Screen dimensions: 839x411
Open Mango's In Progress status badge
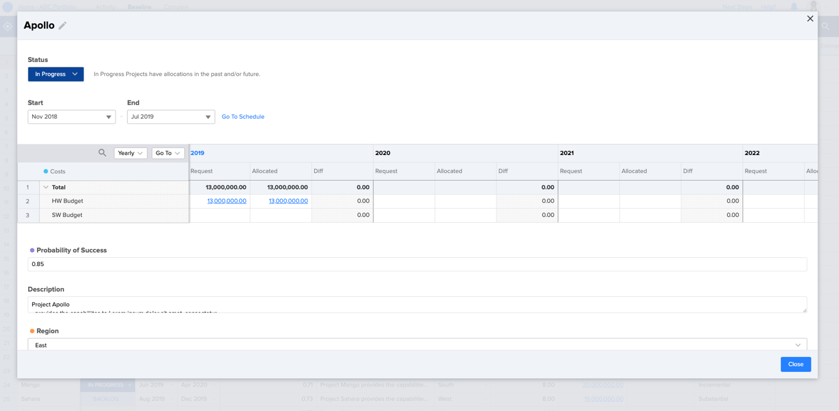coord(107,385)
